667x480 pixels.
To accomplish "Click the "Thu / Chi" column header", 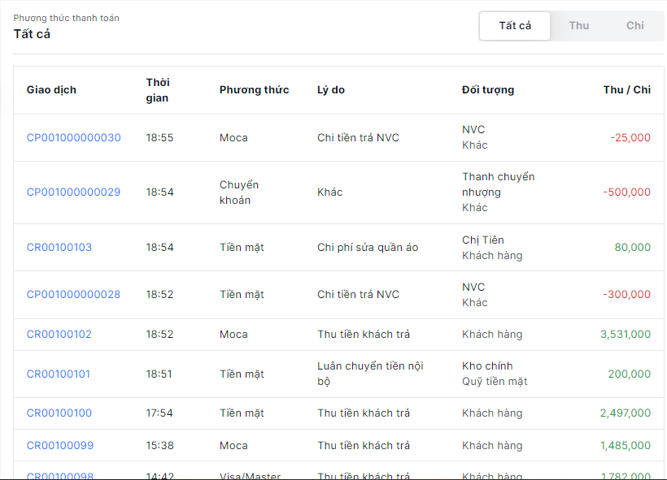I will point(626,90).
